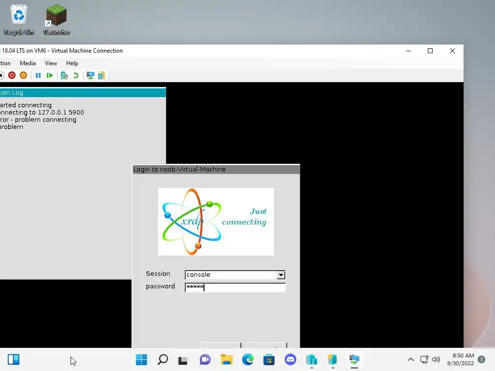Open the Windows Start menu
Viewport: 495px width, 371px height.
pos(142,359)
